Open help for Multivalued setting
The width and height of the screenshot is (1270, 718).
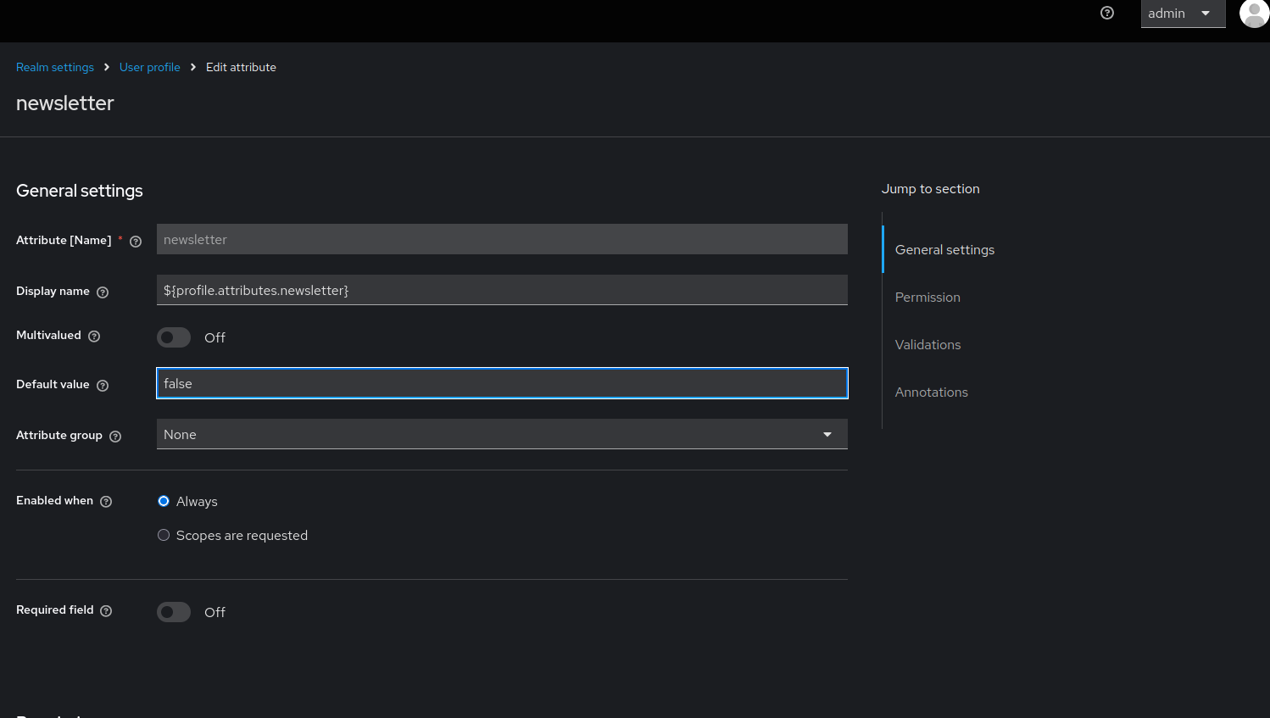coord(94,336)
